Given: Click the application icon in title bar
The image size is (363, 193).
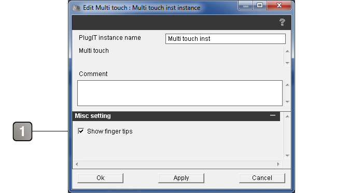Looking at the screenshot, I should pyautogui.click(x=76, y=8).
